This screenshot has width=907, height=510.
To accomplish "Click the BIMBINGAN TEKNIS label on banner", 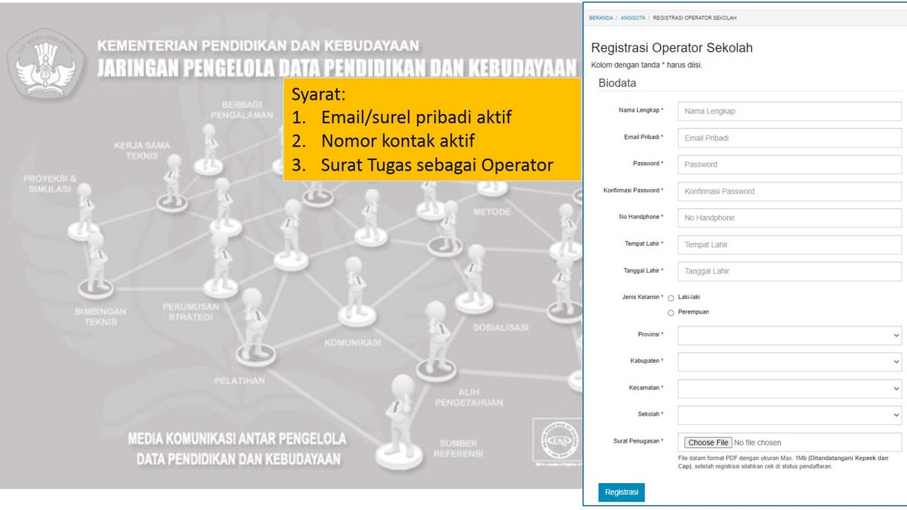I will point(101,316).
